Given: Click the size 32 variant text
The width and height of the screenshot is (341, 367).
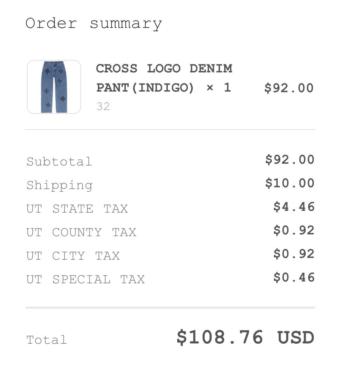Looking at the screenshot, I should (103, 106).
